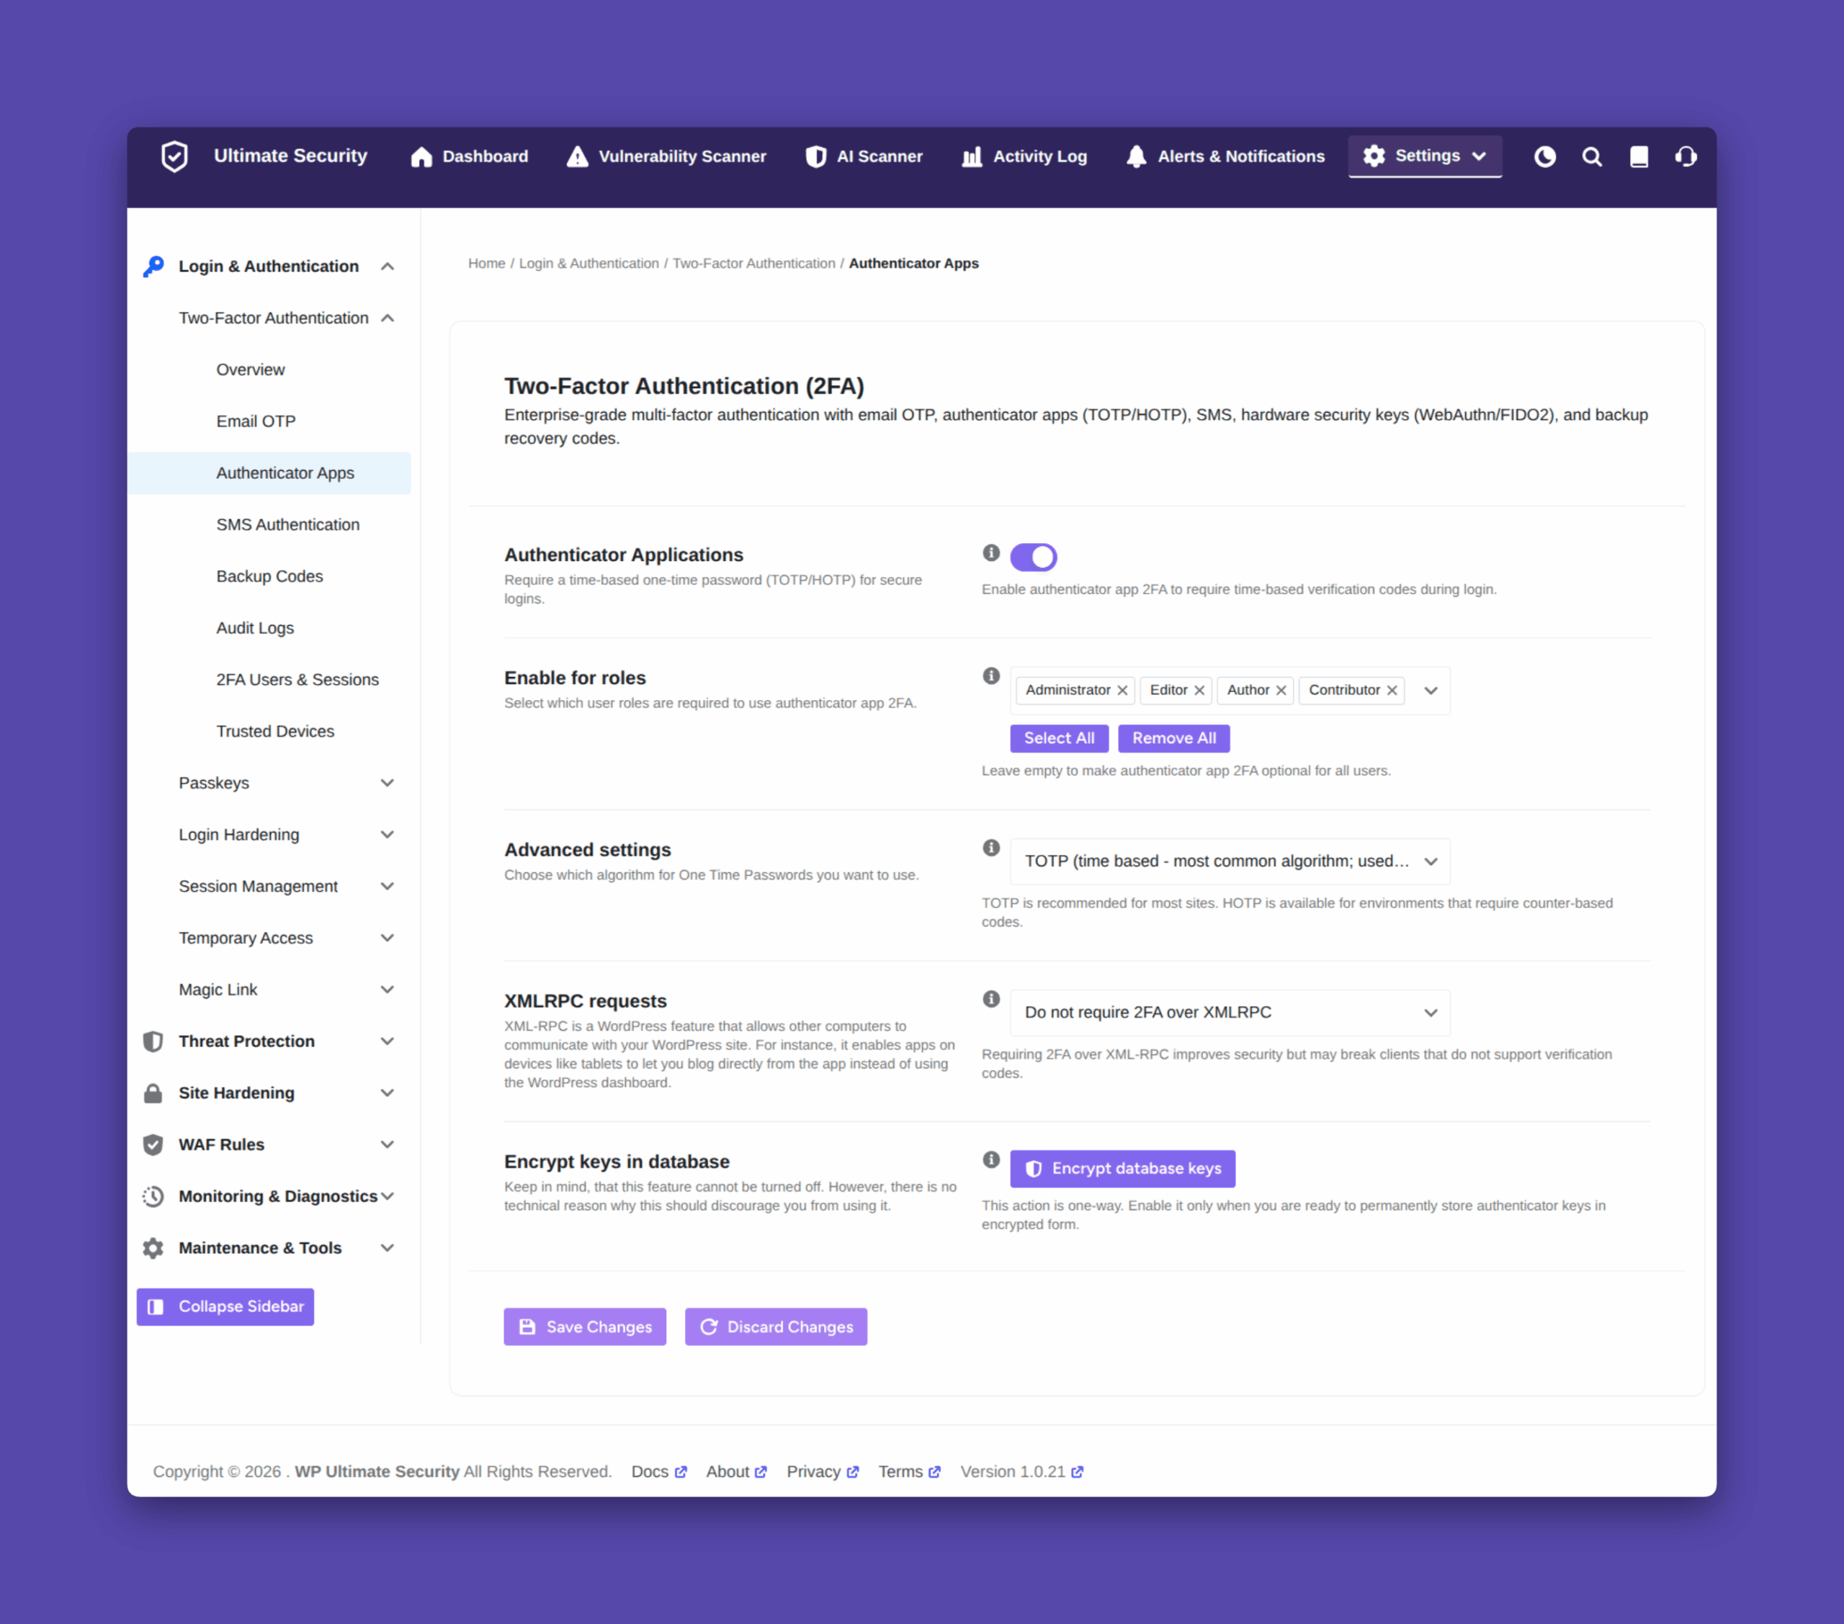The width and height of the screenshot is (1844, 1624).
Task: Open documentation book icon in header
Action: (1639, 157)
